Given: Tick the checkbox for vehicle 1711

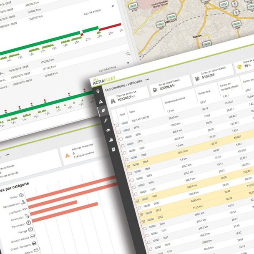Looking at the screenshot, I should (x=147, y=235).
